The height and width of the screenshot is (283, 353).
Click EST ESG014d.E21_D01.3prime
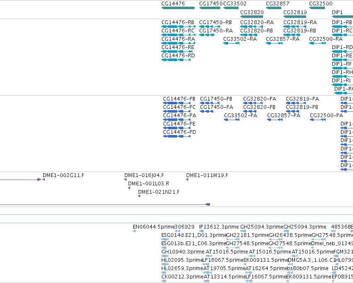pyautogui.click(x=165, y=239)
